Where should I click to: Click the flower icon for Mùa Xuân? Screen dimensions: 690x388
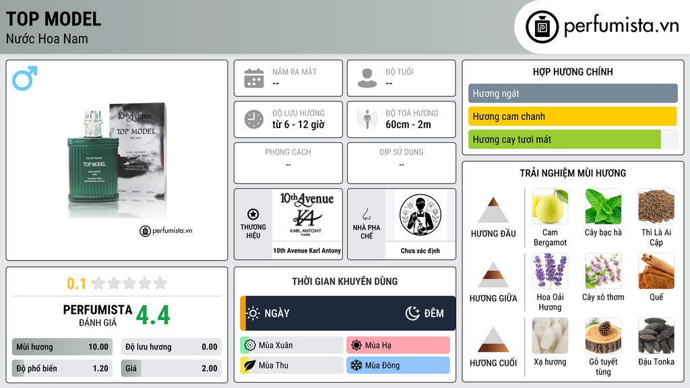click(250, 346)
